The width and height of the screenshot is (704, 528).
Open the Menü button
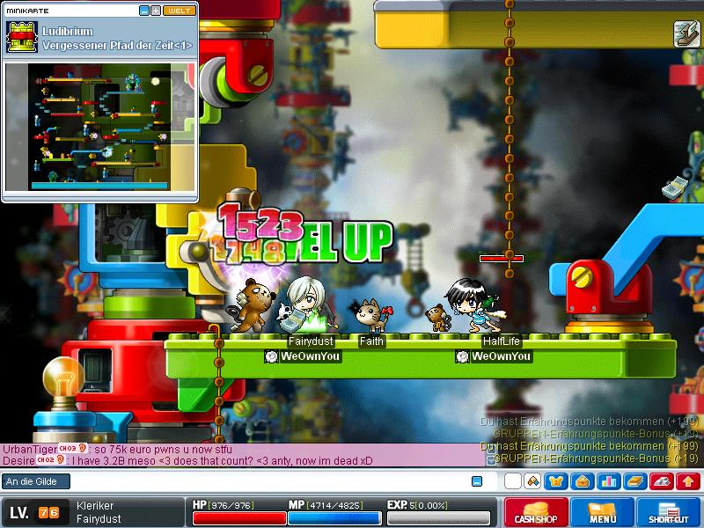[x=603, y=513]
